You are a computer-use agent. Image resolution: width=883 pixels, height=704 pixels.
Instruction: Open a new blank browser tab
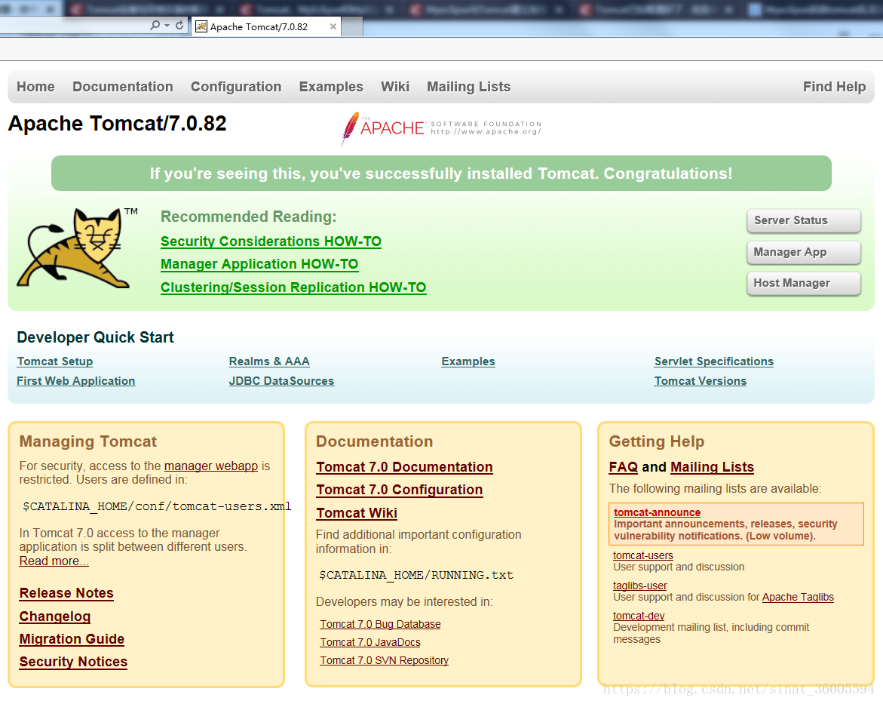352,26
